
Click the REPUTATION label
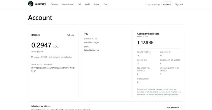click(143, 36)
